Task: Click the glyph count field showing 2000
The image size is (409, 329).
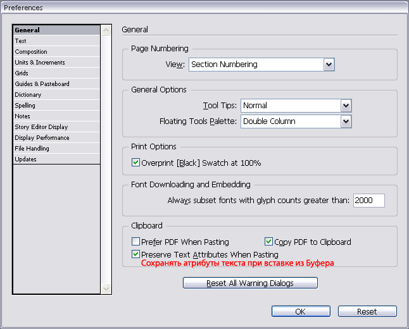Action: coord(369,200)
